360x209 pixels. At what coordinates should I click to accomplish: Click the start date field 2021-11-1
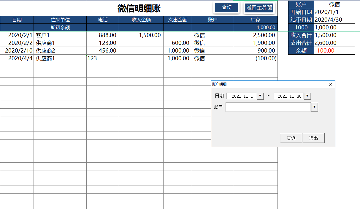tap(242, 96)
